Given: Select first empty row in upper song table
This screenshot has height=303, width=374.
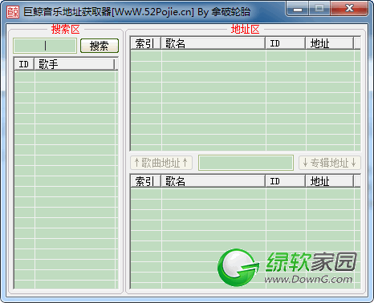Looking at the screenshot, I should coord(246,56).
